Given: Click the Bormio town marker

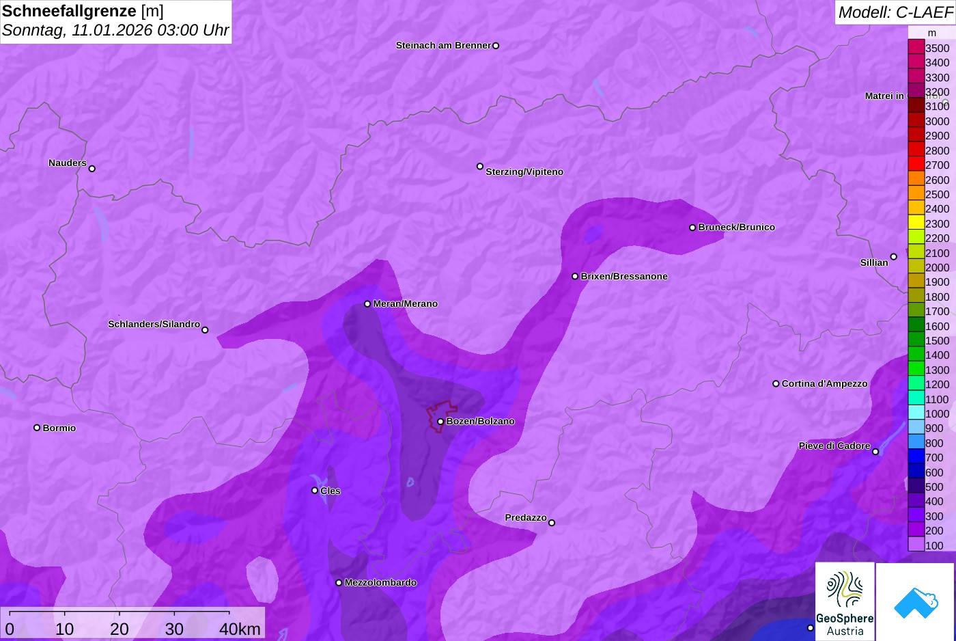Looking at the screenshot, I should click(37, 428).
